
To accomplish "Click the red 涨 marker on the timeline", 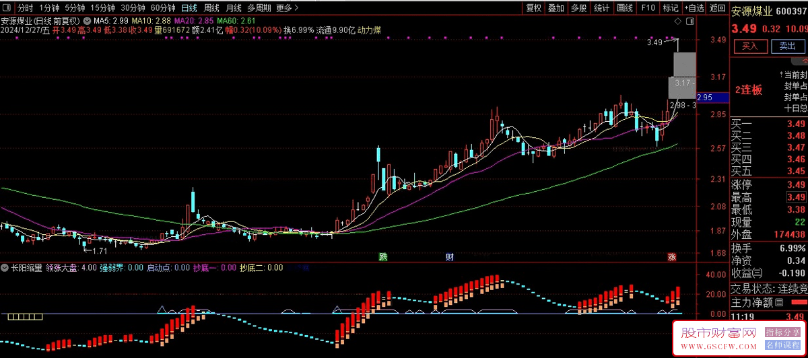I will click(671, 257).
